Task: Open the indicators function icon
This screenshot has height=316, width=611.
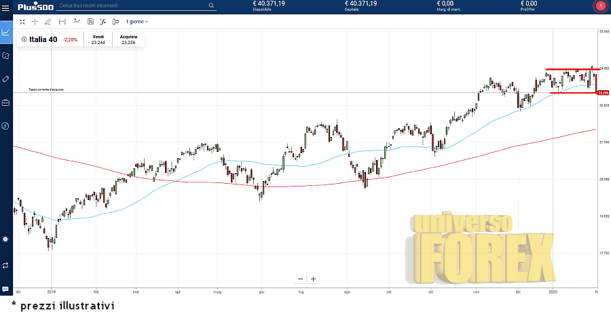Action: coord(103,22)
